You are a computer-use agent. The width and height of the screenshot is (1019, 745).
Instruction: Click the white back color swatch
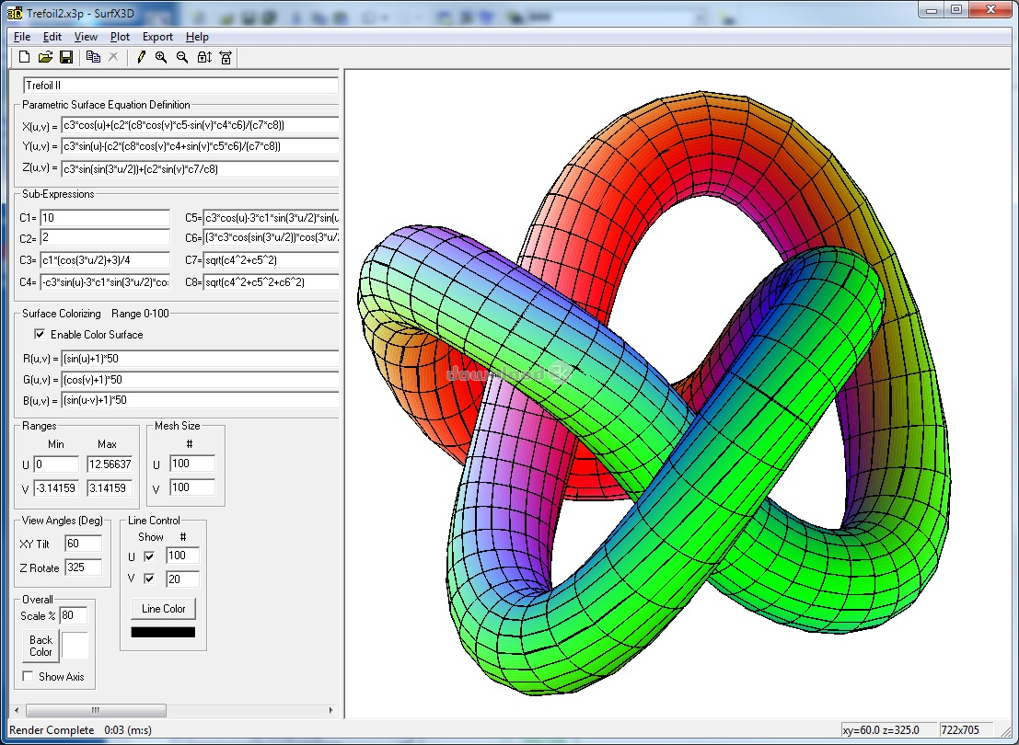click(x=75, y=646)
